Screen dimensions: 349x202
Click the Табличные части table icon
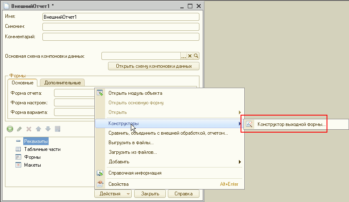click(x=18, y=149)
